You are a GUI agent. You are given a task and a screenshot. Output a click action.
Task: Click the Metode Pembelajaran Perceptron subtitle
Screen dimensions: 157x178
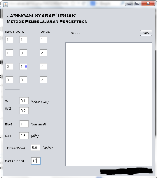point(47,21)
